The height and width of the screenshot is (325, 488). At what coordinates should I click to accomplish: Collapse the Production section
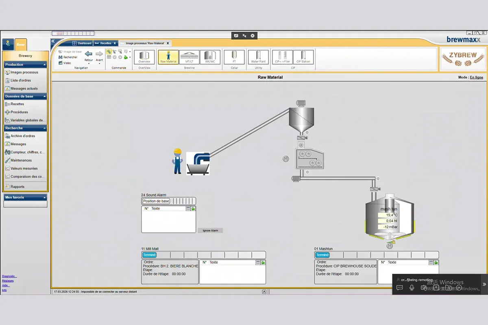[x=44, y=65]
